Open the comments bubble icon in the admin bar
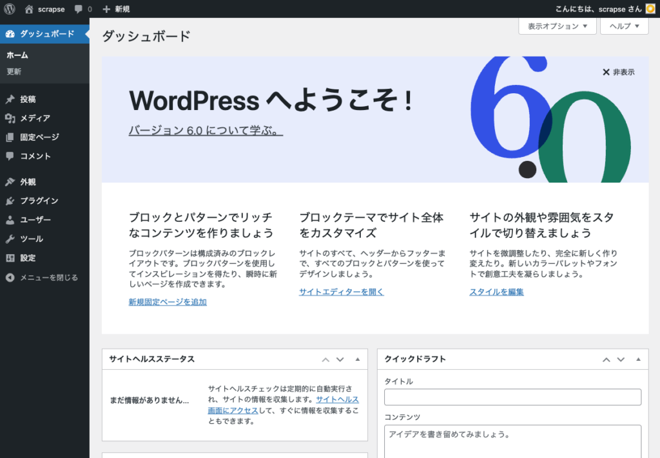The image size is (660, 458). [x=78, y=9]
